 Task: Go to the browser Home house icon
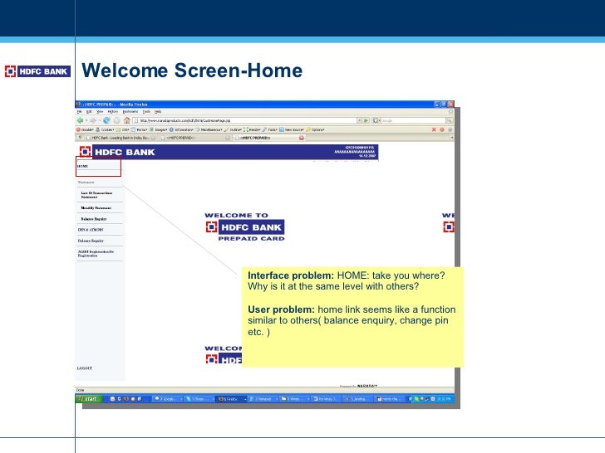click(126, 120)
